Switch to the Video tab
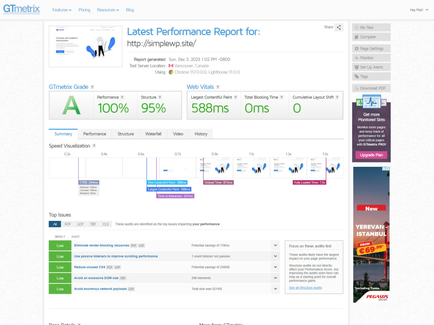 pos(178,134)
